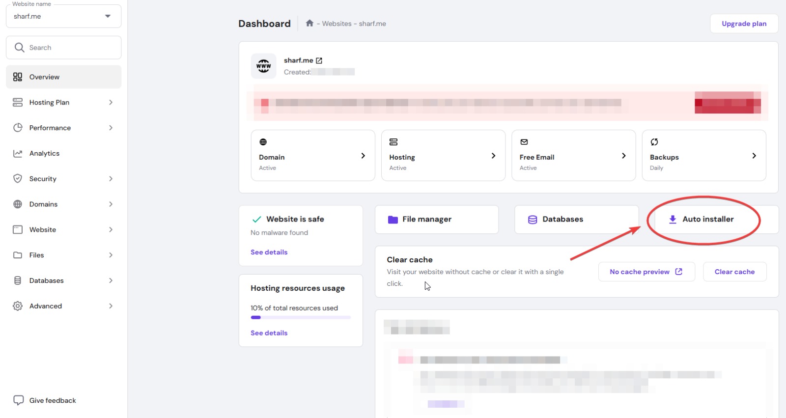Click the Upgrade plan button
This screenshot has height=418, width=786.
pyautogui.click(x=744, y=24)
